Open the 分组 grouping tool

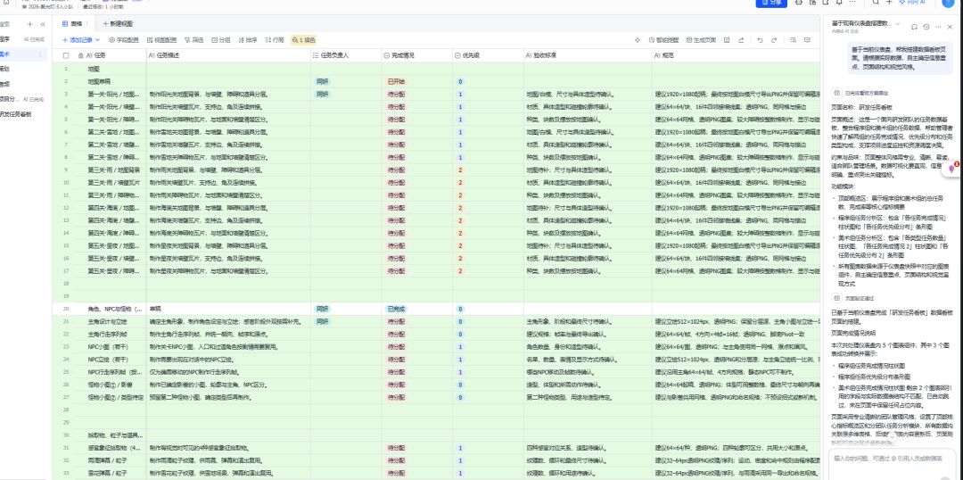pos(221,40)
